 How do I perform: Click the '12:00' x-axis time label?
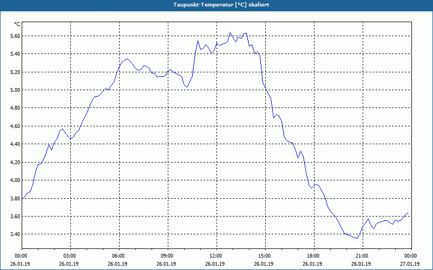click(215, 256)
